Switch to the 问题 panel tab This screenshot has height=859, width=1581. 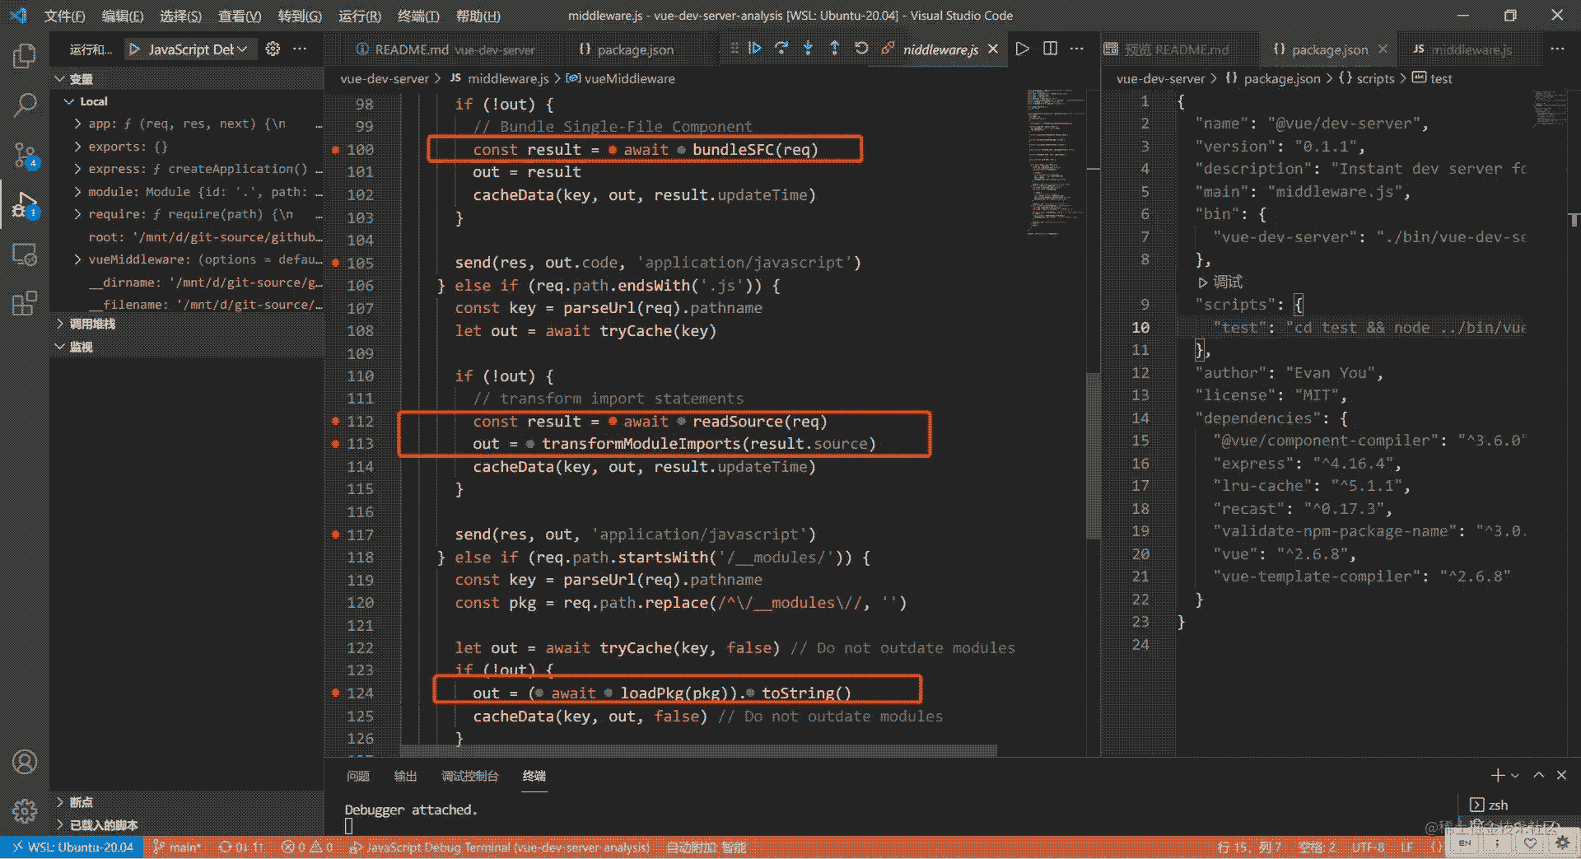point(358,776)
